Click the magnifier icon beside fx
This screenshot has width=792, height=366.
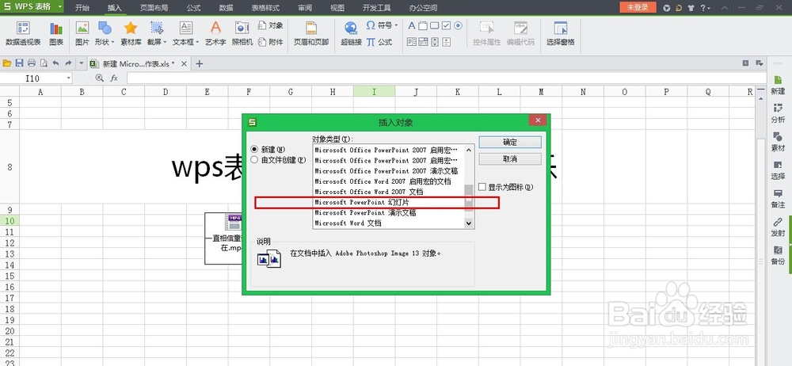(100, 78)
